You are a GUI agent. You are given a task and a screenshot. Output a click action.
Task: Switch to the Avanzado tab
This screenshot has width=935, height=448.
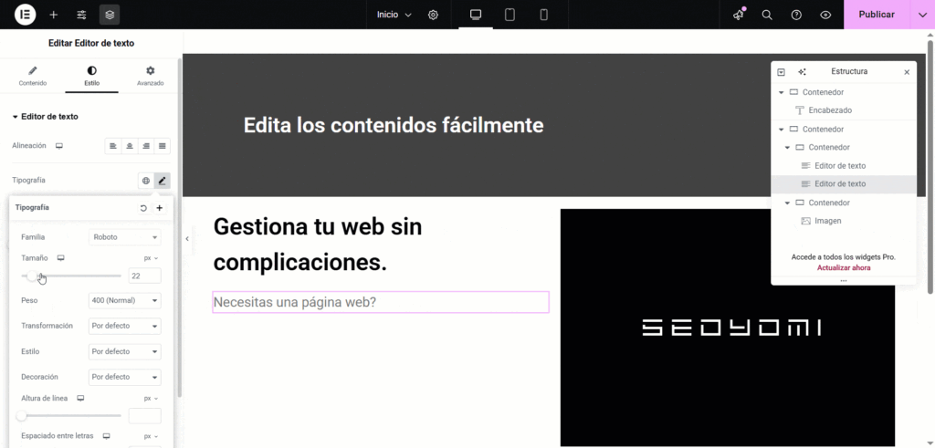(x=150, y=76)
